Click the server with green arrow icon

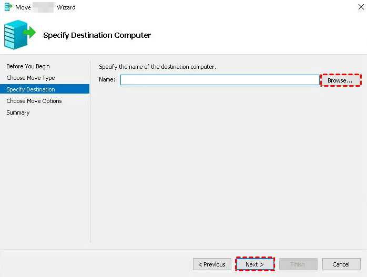click(20, 34)
